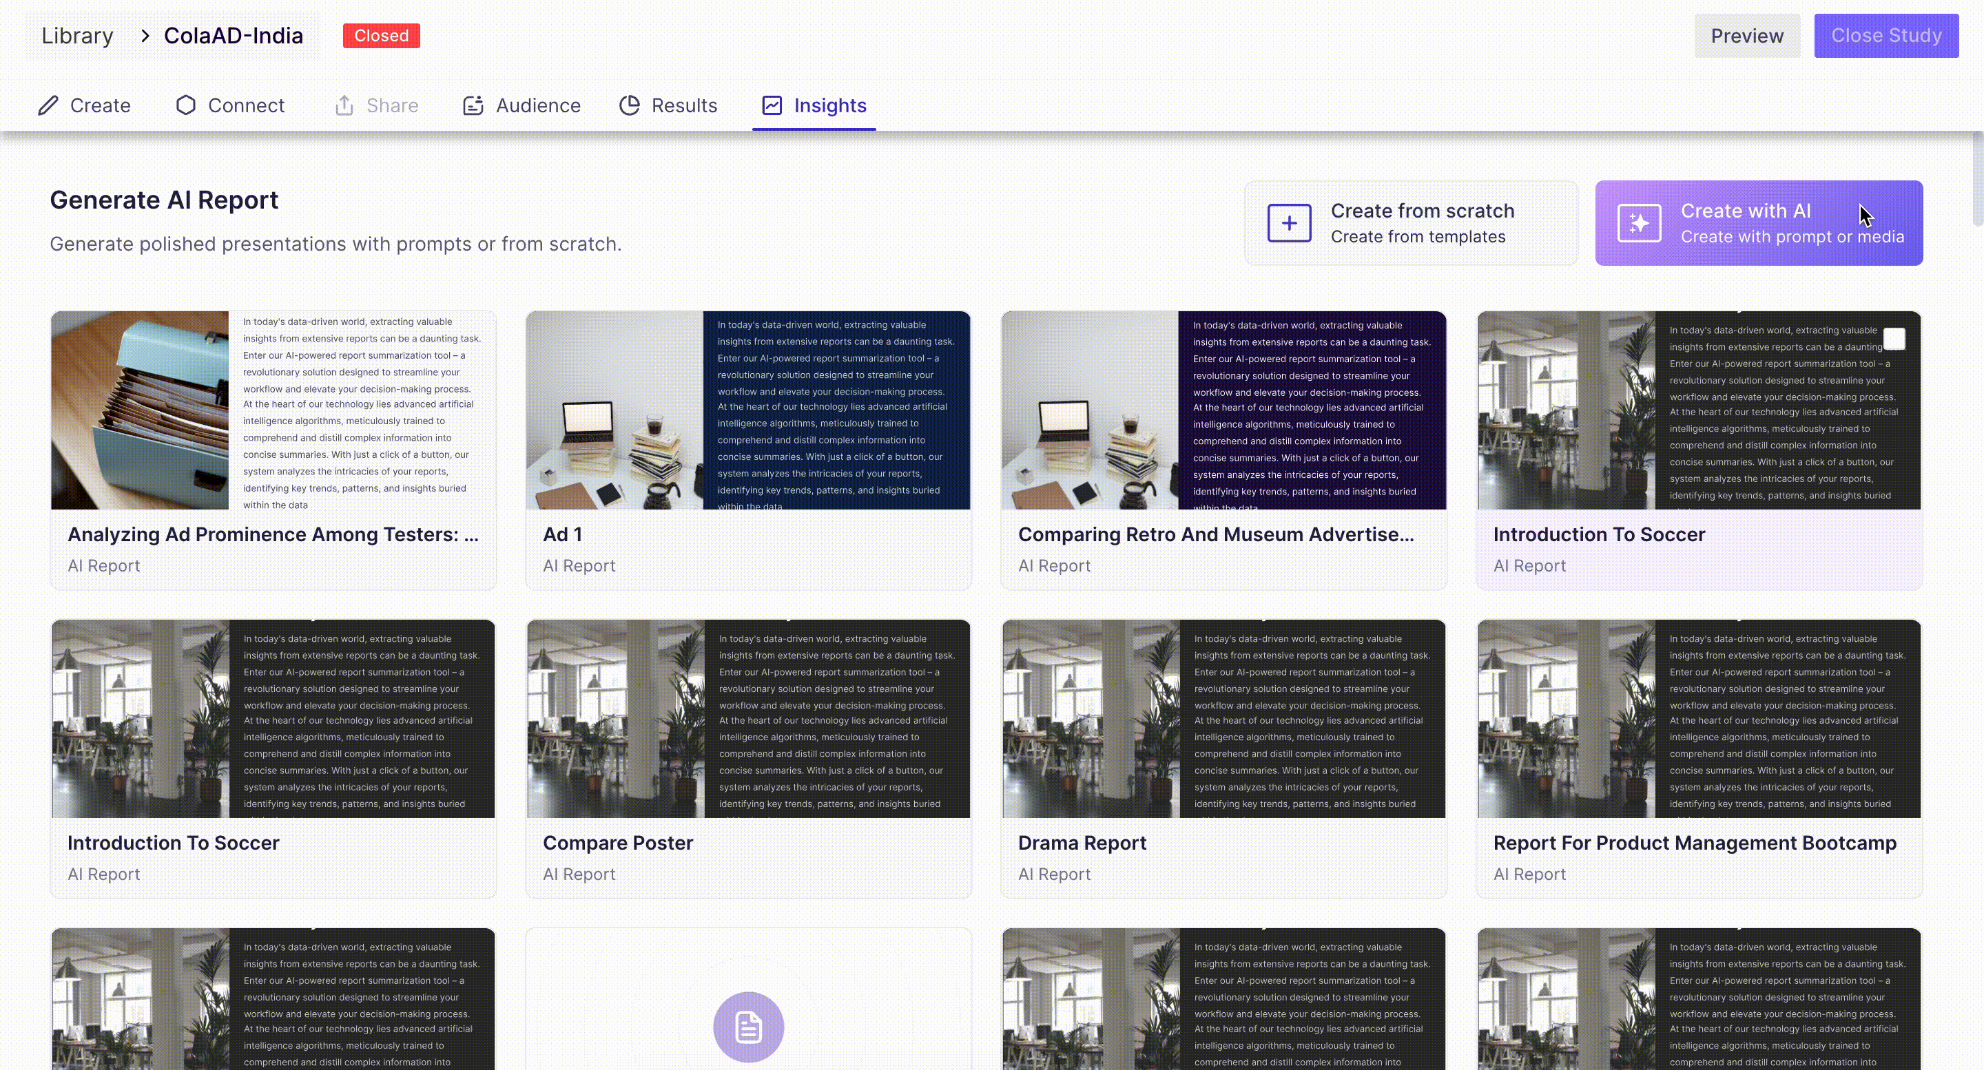Go to Library breadcrumb link
Screen dimensions: 1984x1070
pyautogui.click(x=77, y=35)
